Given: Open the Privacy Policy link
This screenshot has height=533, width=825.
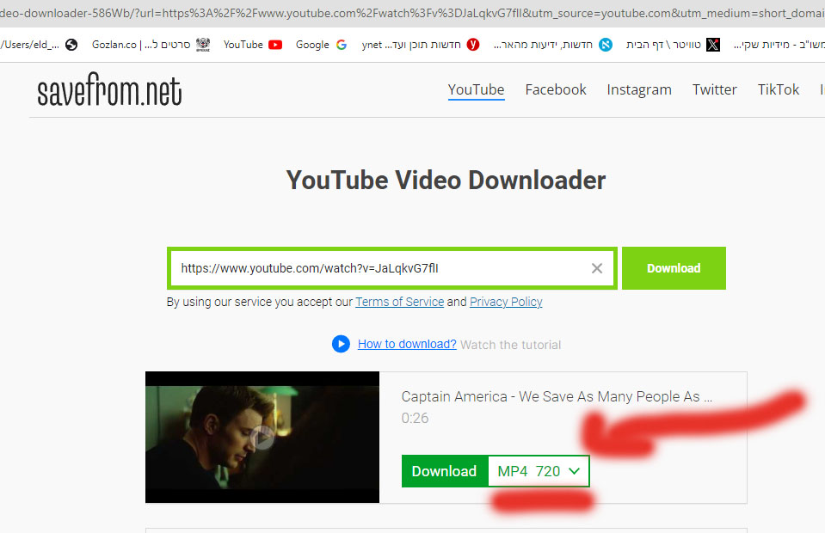Looking at the screenshot, I should click(506, 302).
